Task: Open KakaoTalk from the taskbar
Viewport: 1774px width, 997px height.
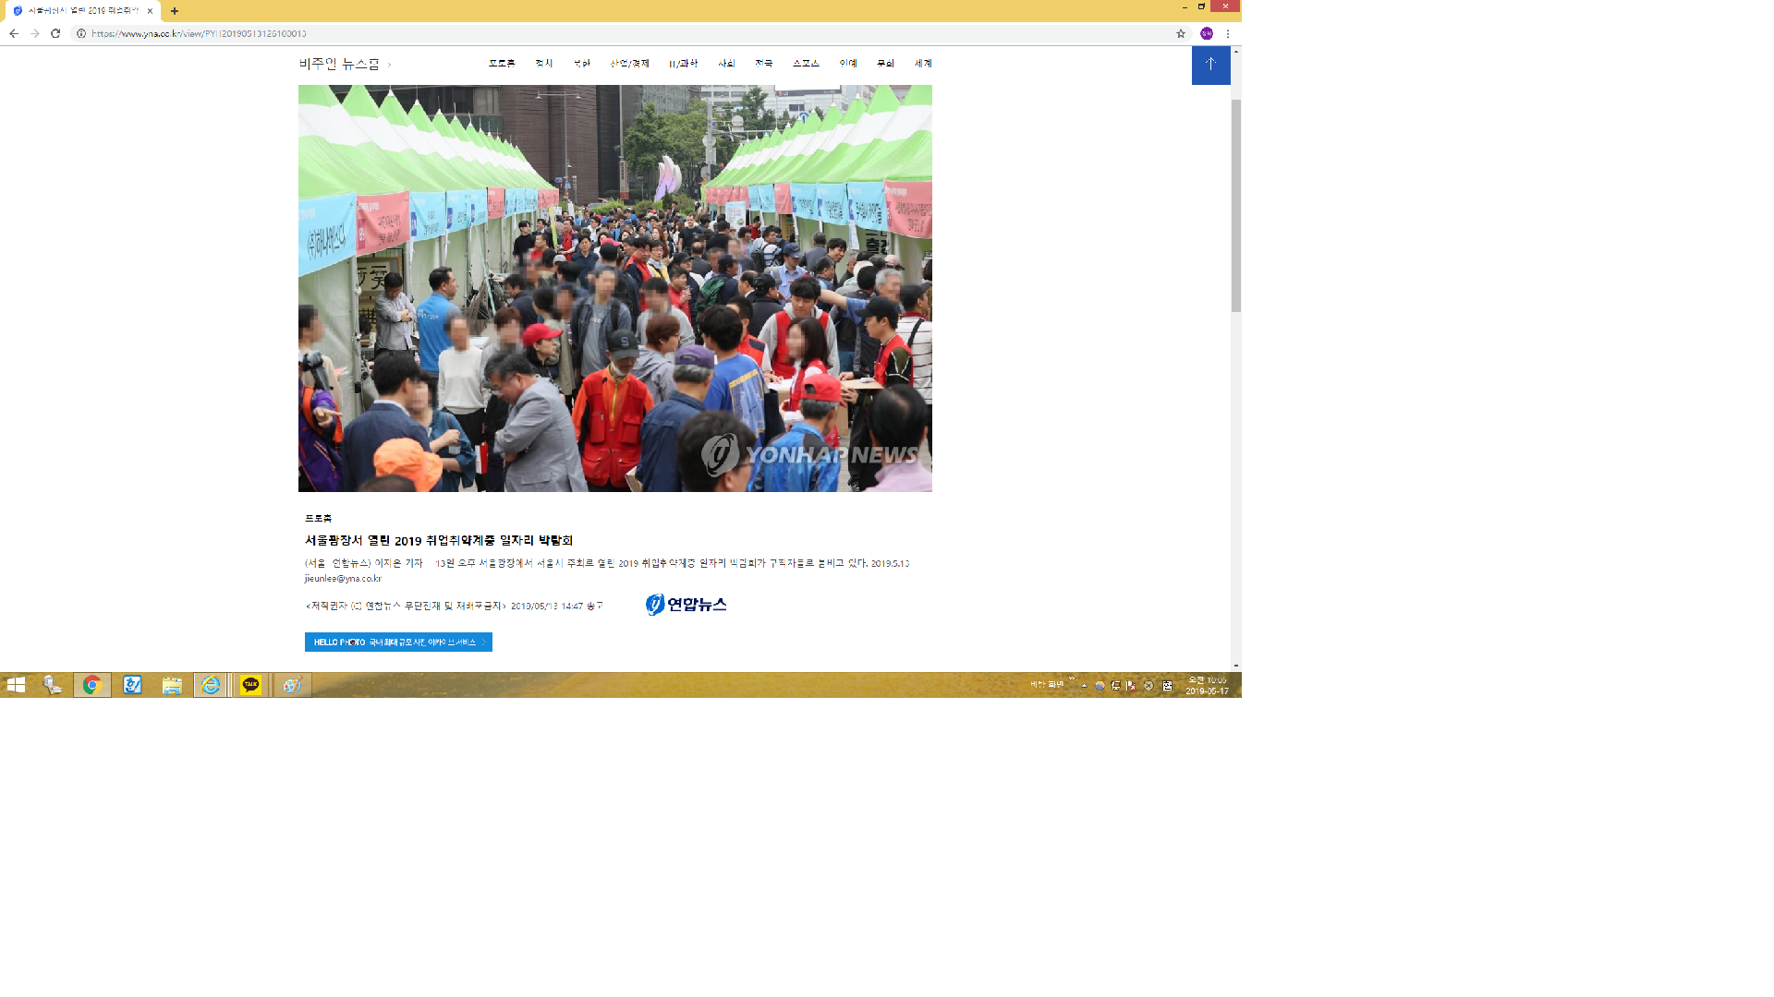Action: 250,685
